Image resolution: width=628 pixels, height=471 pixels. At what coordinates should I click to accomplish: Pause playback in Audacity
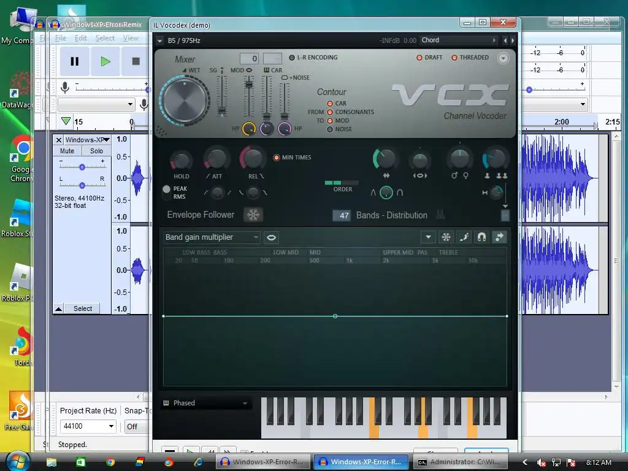(74, 61)
